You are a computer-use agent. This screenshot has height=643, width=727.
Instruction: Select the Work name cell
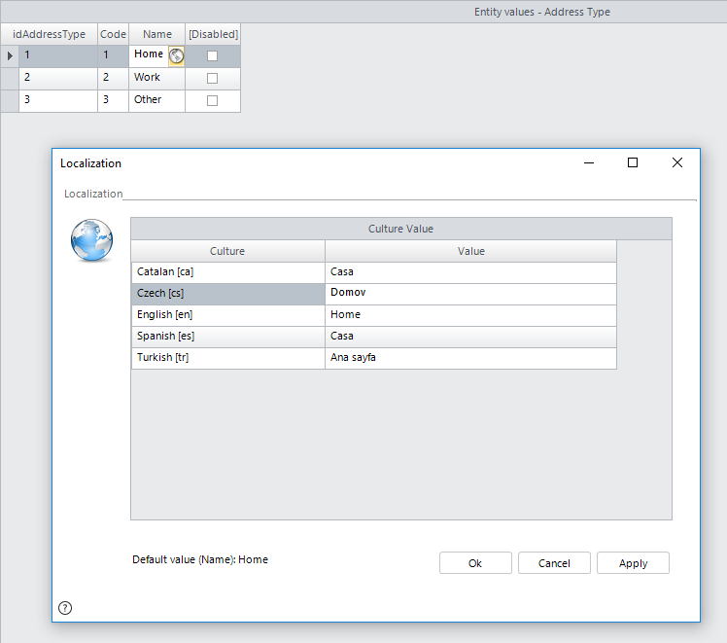point(156,79)
